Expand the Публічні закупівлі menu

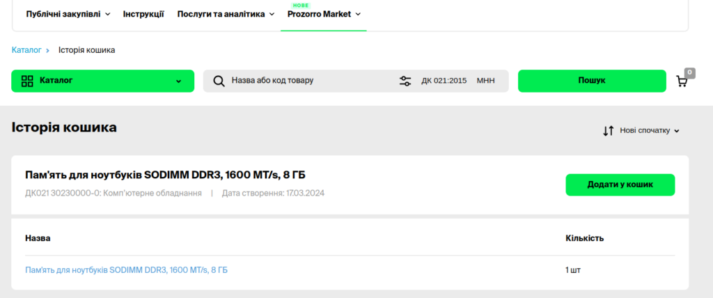point(68,14)
